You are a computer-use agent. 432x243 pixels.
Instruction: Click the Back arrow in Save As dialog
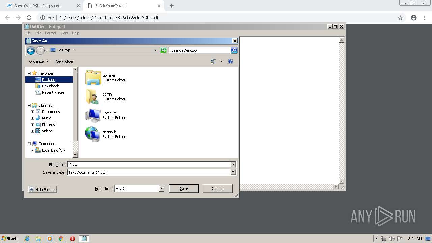tap(31, 51)
